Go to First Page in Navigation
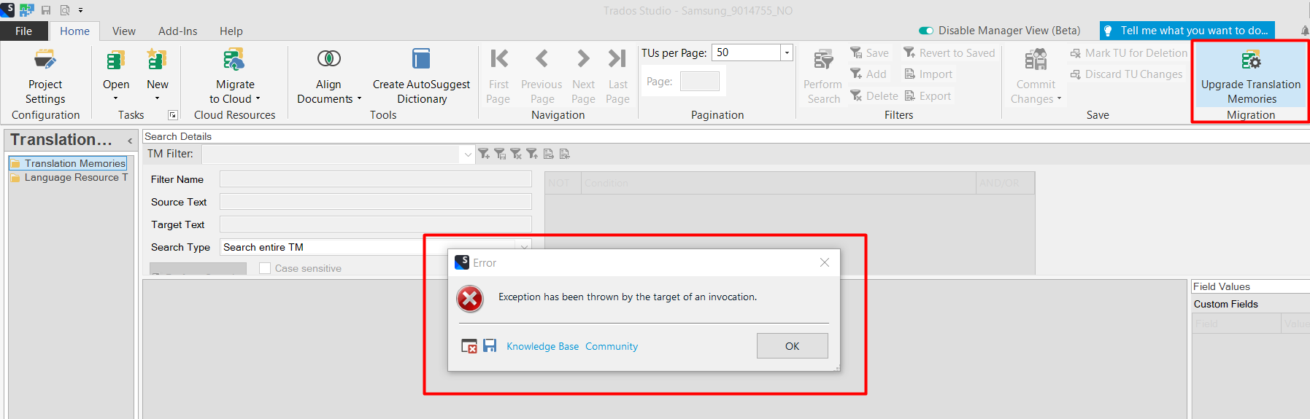Screen dimensions: 1310x419 pyautogui.click(x=498, y=77)
